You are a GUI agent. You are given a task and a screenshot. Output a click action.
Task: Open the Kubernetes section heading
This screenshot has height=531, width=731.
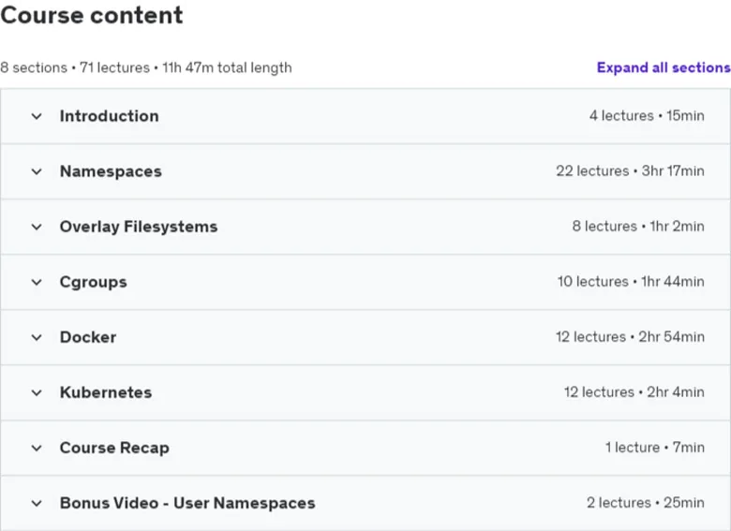coord(106,392)
